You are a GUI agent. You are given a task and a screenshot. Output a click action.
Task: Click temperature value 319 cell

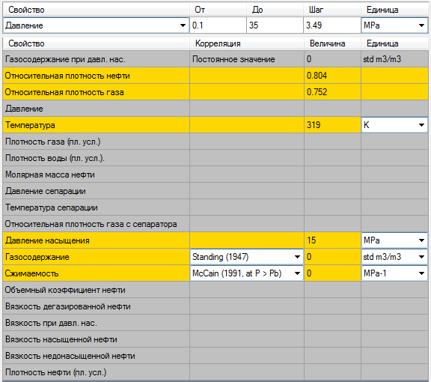[x=332, y=125]
